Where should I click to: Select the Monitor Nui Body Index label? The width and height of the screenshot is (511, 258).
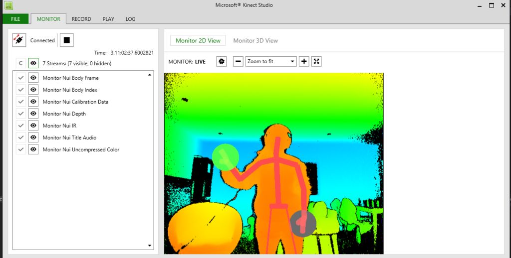pyautogui.click(x=70, y=90)
